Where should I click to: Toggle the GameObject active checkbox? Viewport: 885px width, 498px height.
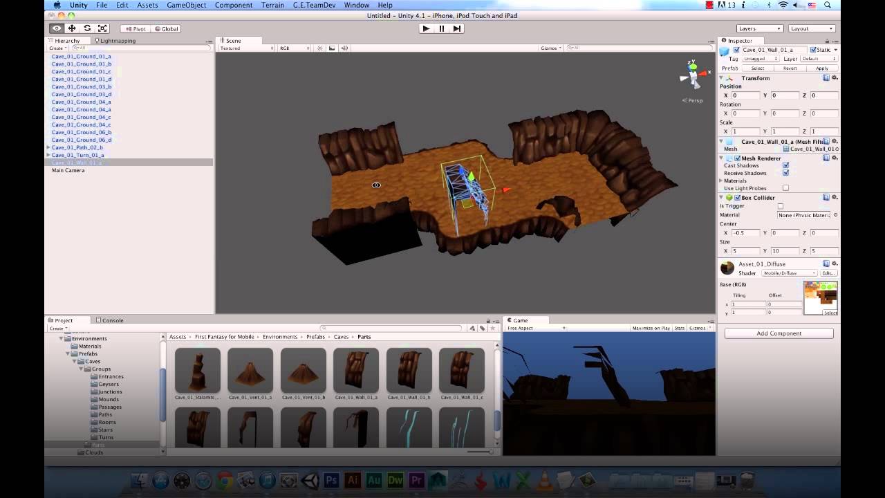pos(737,50)
